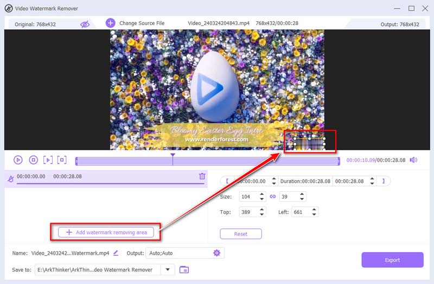Click the play segment bracket icon
Screen dimensions: 434x284
[x=48, y=160]
